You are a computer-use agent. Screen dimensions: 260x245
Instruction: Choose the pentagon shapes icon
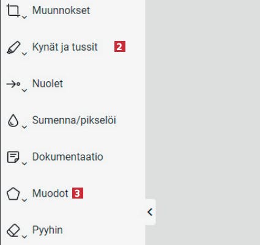[x=13, y=194]
